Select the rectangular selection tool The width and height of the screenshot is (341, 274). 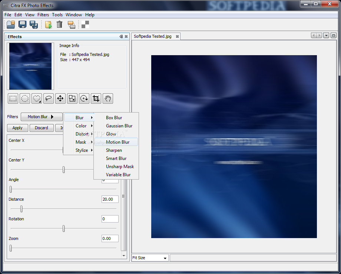pyautogui.click(x=13, y=98)
